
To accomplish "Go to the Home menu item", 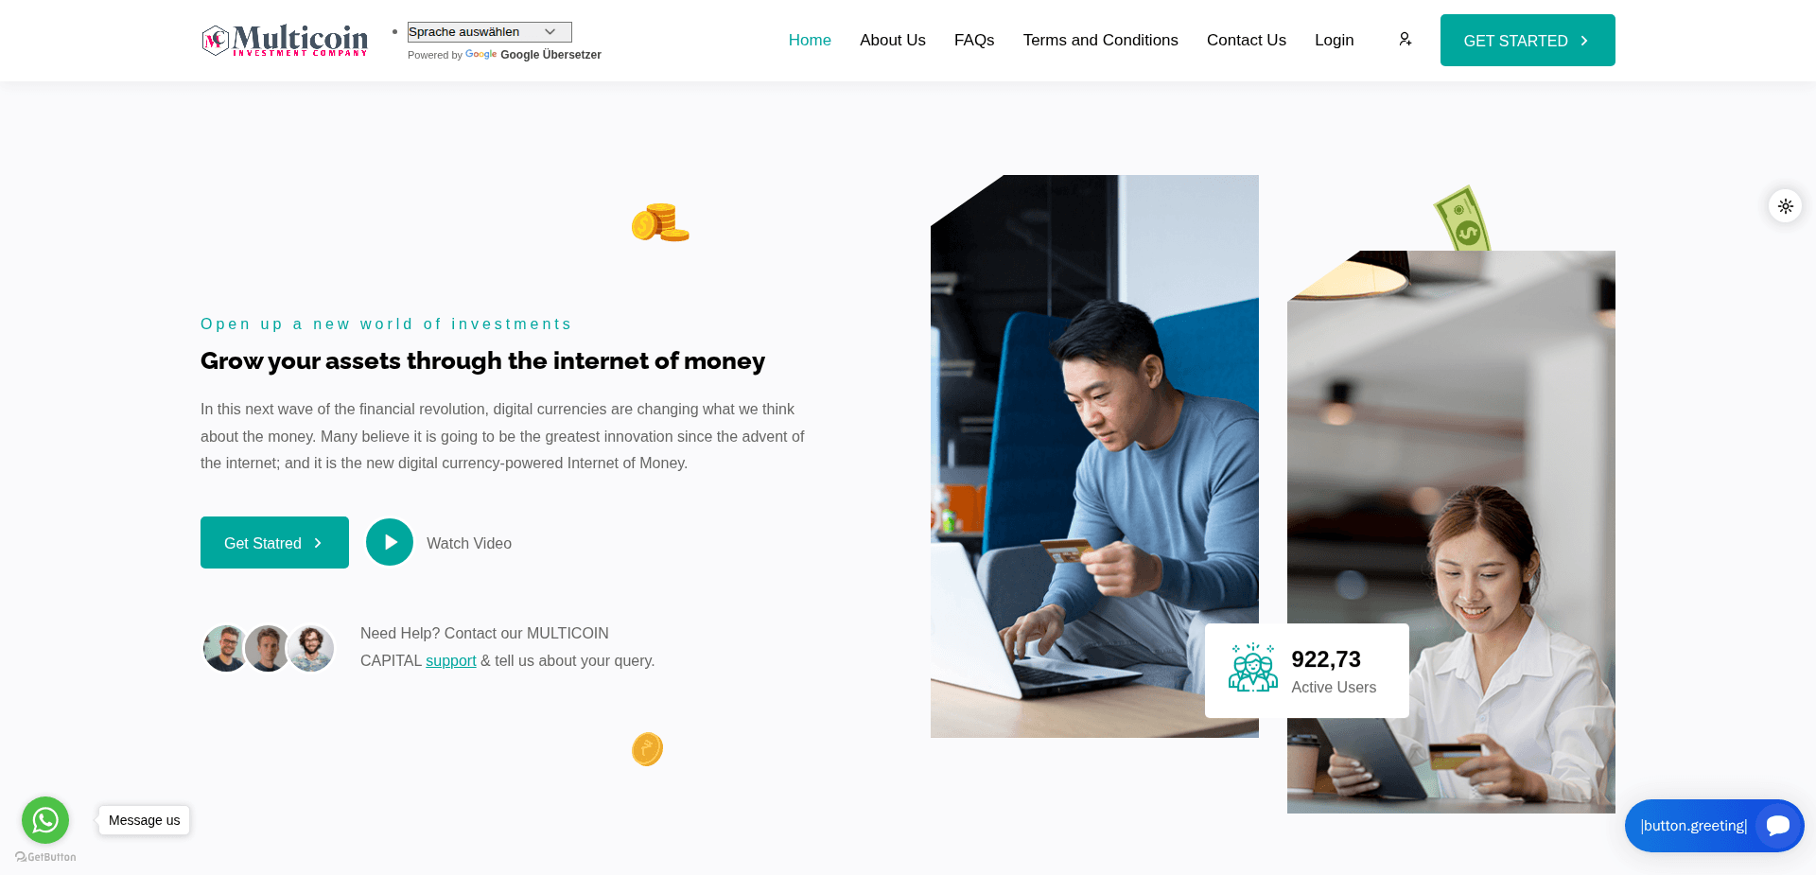I will 810,40.
